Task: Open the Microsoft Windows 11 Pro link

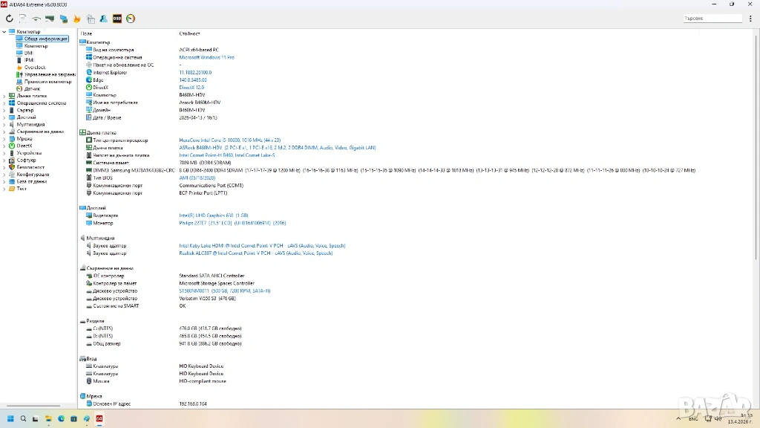Action: [206, 57]
